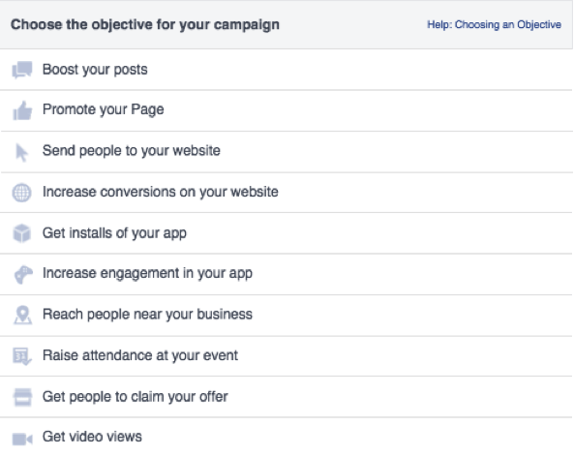This screenshot has height=456, width=574.
Task: Click the game controller icon for app engagement
Action: [x=23, y=275]
